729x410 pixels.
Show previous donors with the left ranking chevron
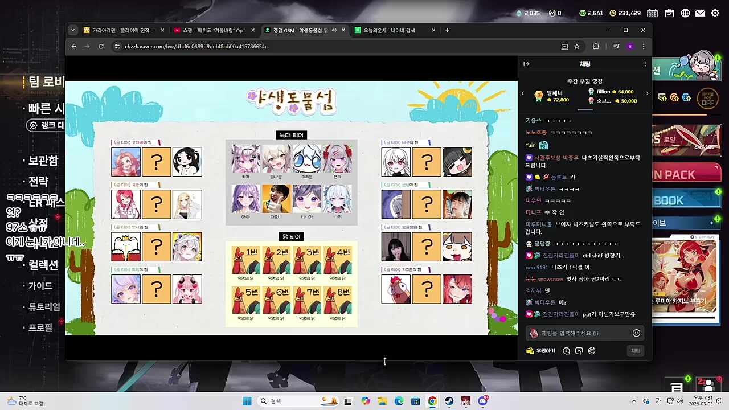tap(523, 93)
